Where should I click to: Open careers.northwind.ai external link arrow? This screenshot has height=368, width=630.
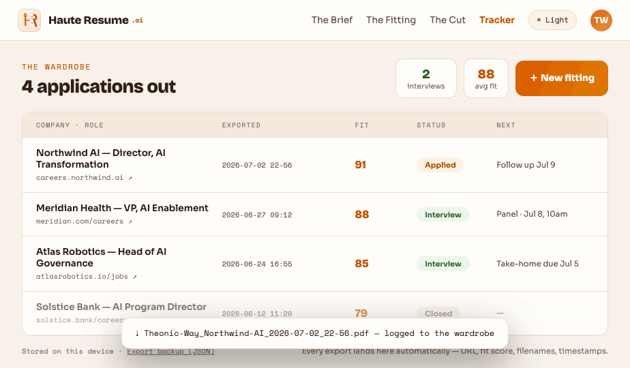(130, 178)
